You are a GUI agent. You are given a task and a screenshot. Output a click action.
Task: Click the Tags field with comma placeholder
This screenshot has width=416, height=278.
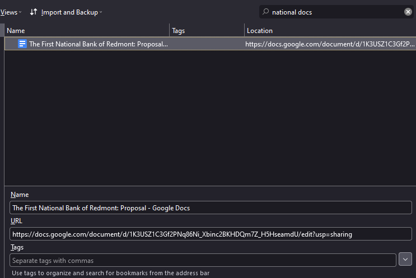pos(203,260)
